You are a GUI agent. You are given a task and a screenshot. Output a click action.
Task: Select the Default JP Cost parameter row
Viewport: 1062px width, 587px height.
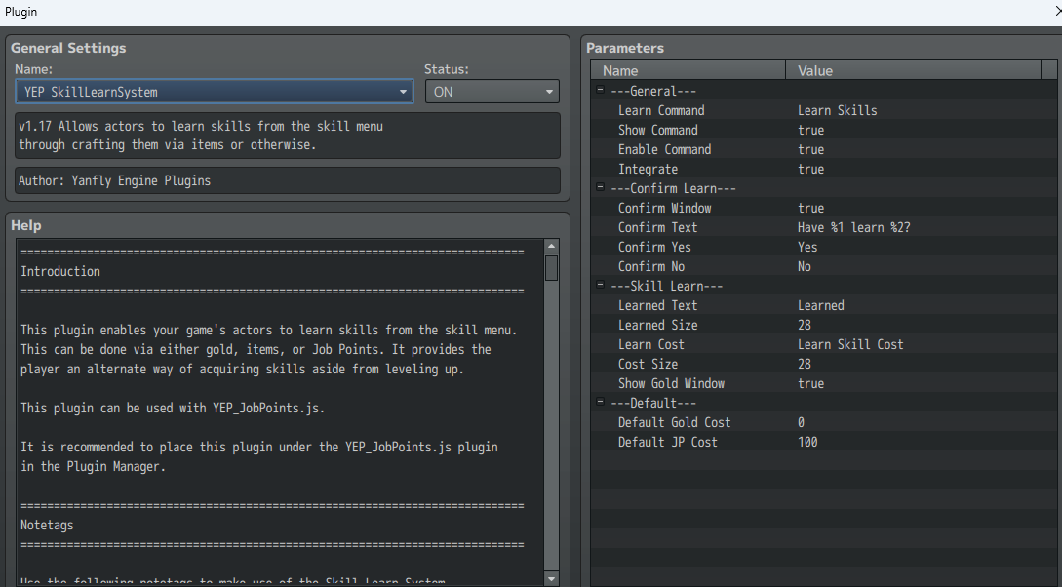click(x=824, y=442)
